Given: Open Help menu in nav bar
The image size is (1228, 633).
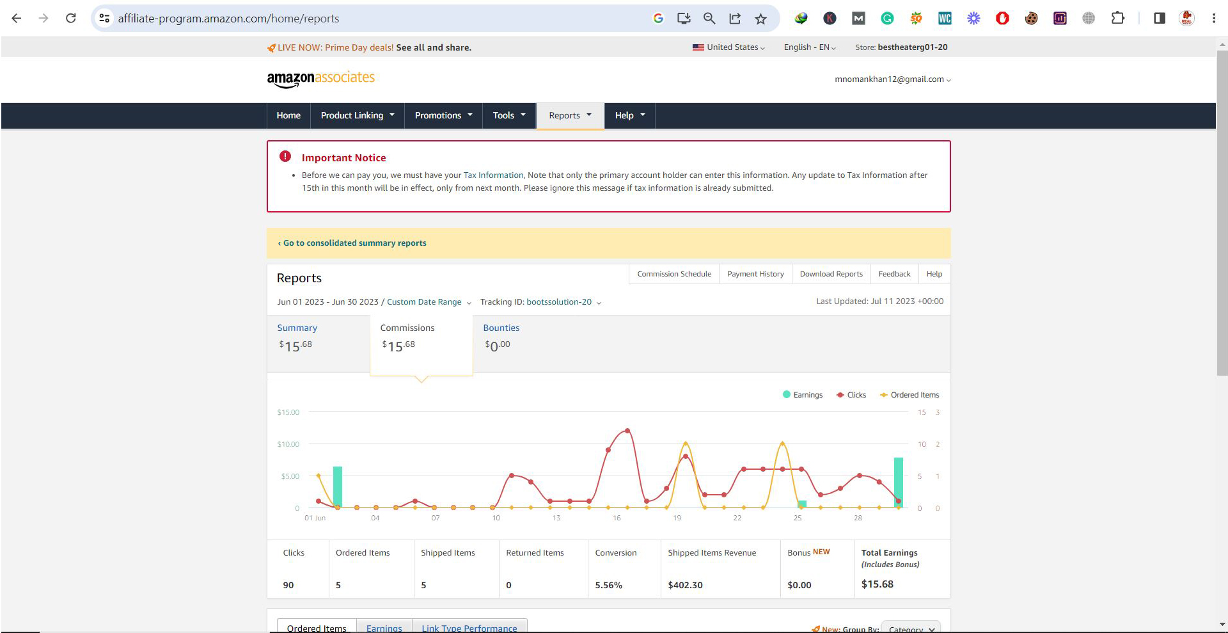Looking at the screenshot, I should pos(630,116).
